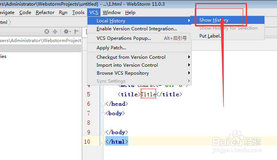Viewport: 277px width, 160px height.
Task: Click the collapse all icon in project panel
Action: click(55, 31)
